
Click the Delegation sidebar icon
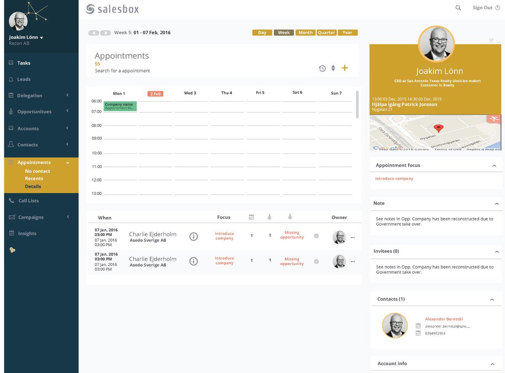(x=11, y=95)
